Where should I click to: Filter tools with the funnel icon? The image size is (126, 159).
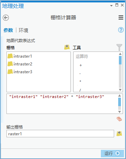click(119, 47)
